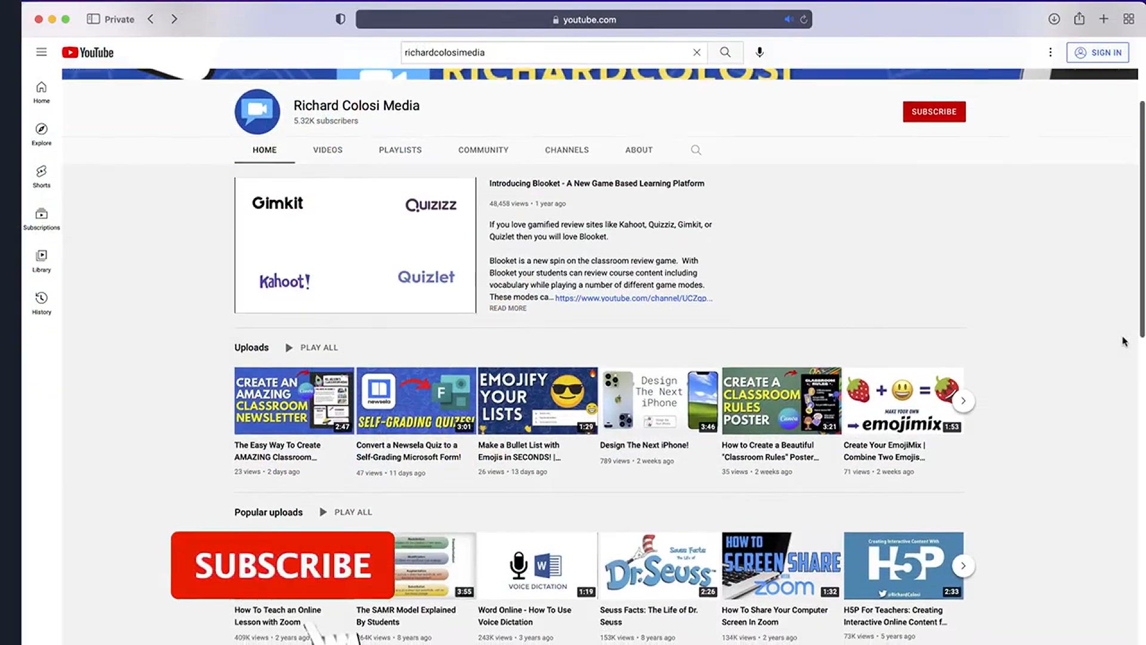Open H5P For Teachers thumbnail
This screenshot has width=1146, height=645.
coord(903,566)
